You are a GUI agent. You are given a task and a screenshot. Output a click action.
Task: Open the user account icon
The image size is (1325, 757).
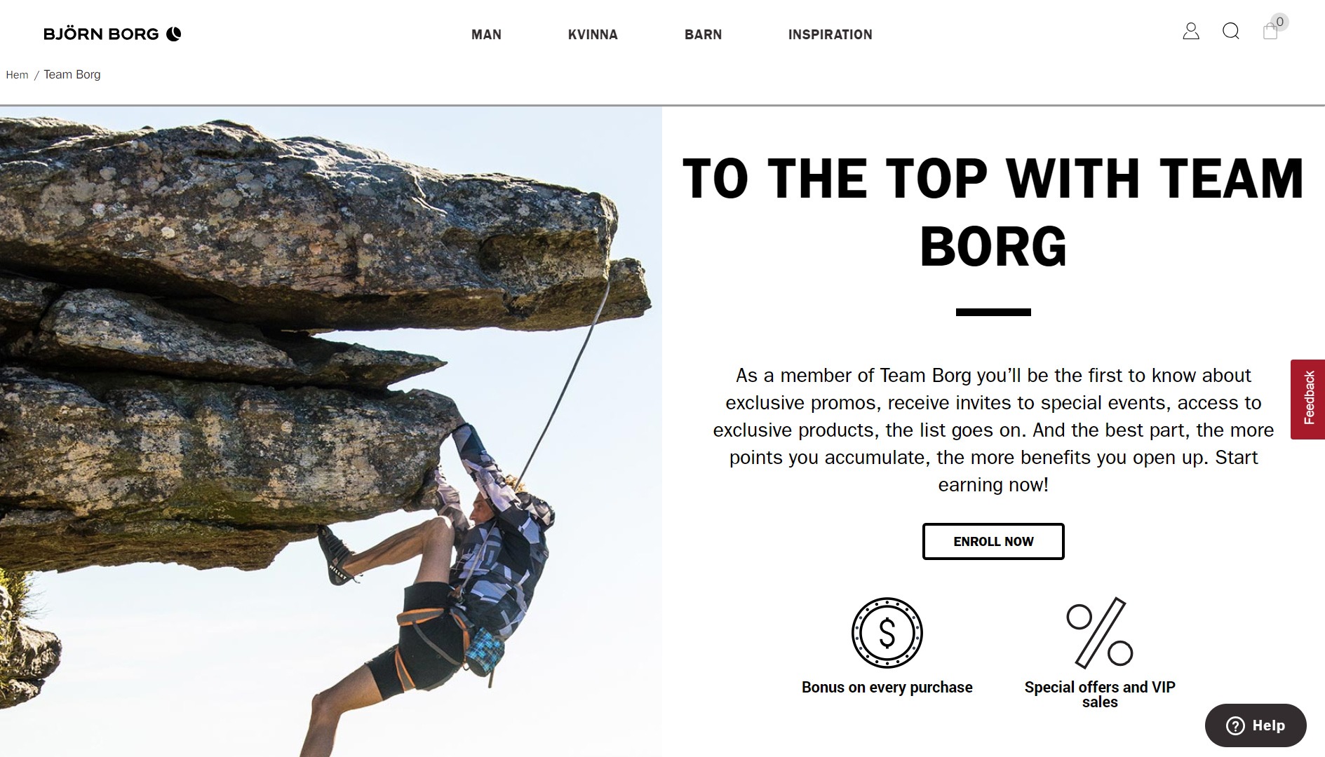[1191, 32]
